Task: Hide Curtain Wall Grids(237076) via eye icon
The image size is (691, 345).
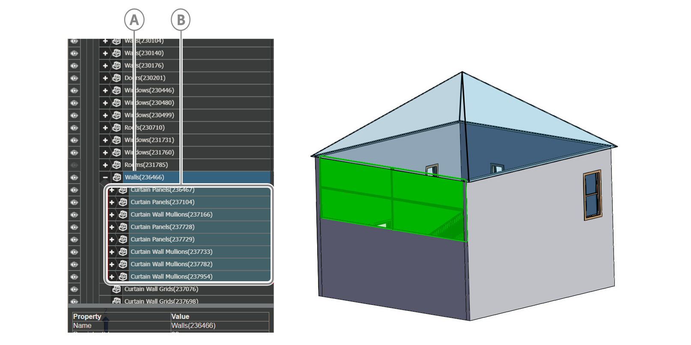Action: [x=74, y=289]
